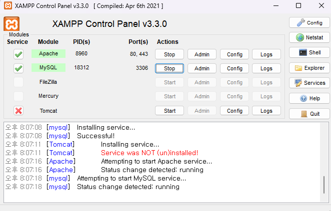This screenshot has width=331, height=211.
Task: Maximize the XAMPP Control Panel window
Action: (x=298, y=5)
